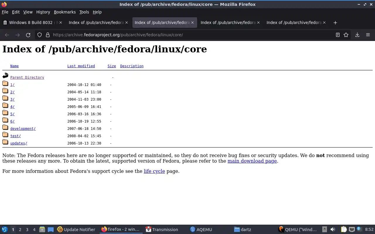Open the Bookmarks menu
Viewport: 375px width, 234px height.
point(65,12)
